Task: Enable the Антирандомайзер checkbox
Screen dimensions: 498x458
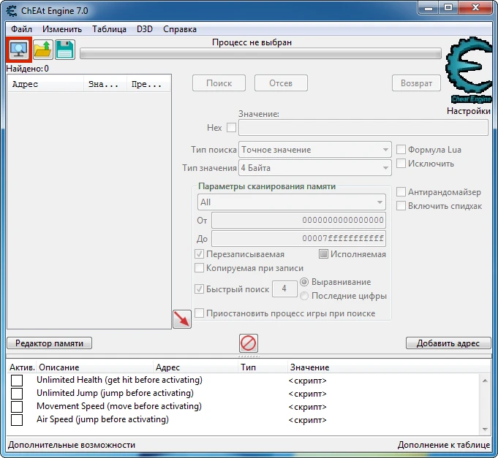Action: pos(401,191)
